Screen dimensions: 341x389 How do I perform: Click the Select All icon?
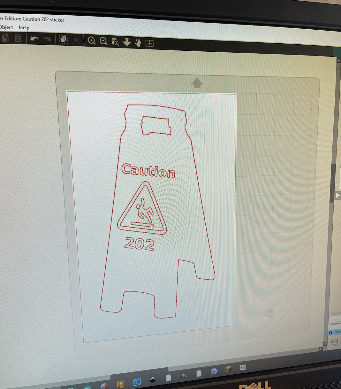coord(63,40)
